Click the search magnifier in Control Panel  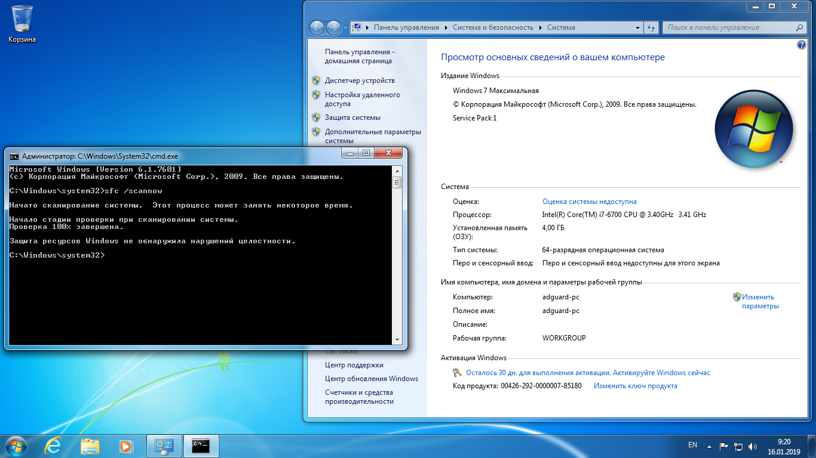click(x=800, y=27)
